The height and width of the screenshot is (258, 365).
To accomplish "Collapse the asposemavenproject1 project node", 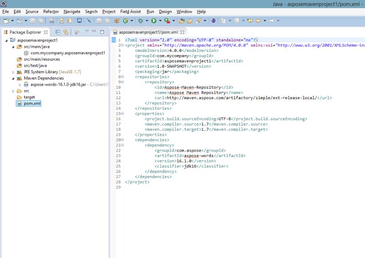I will tap(6, 40).
